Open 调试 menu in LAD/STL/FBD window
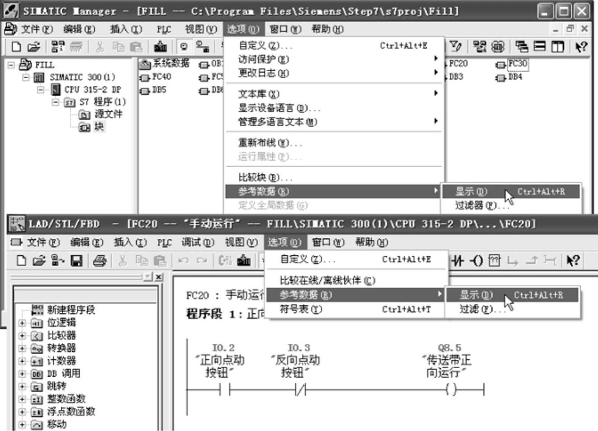This screenshot has width=598, height=431. click(x=198, y=242)
